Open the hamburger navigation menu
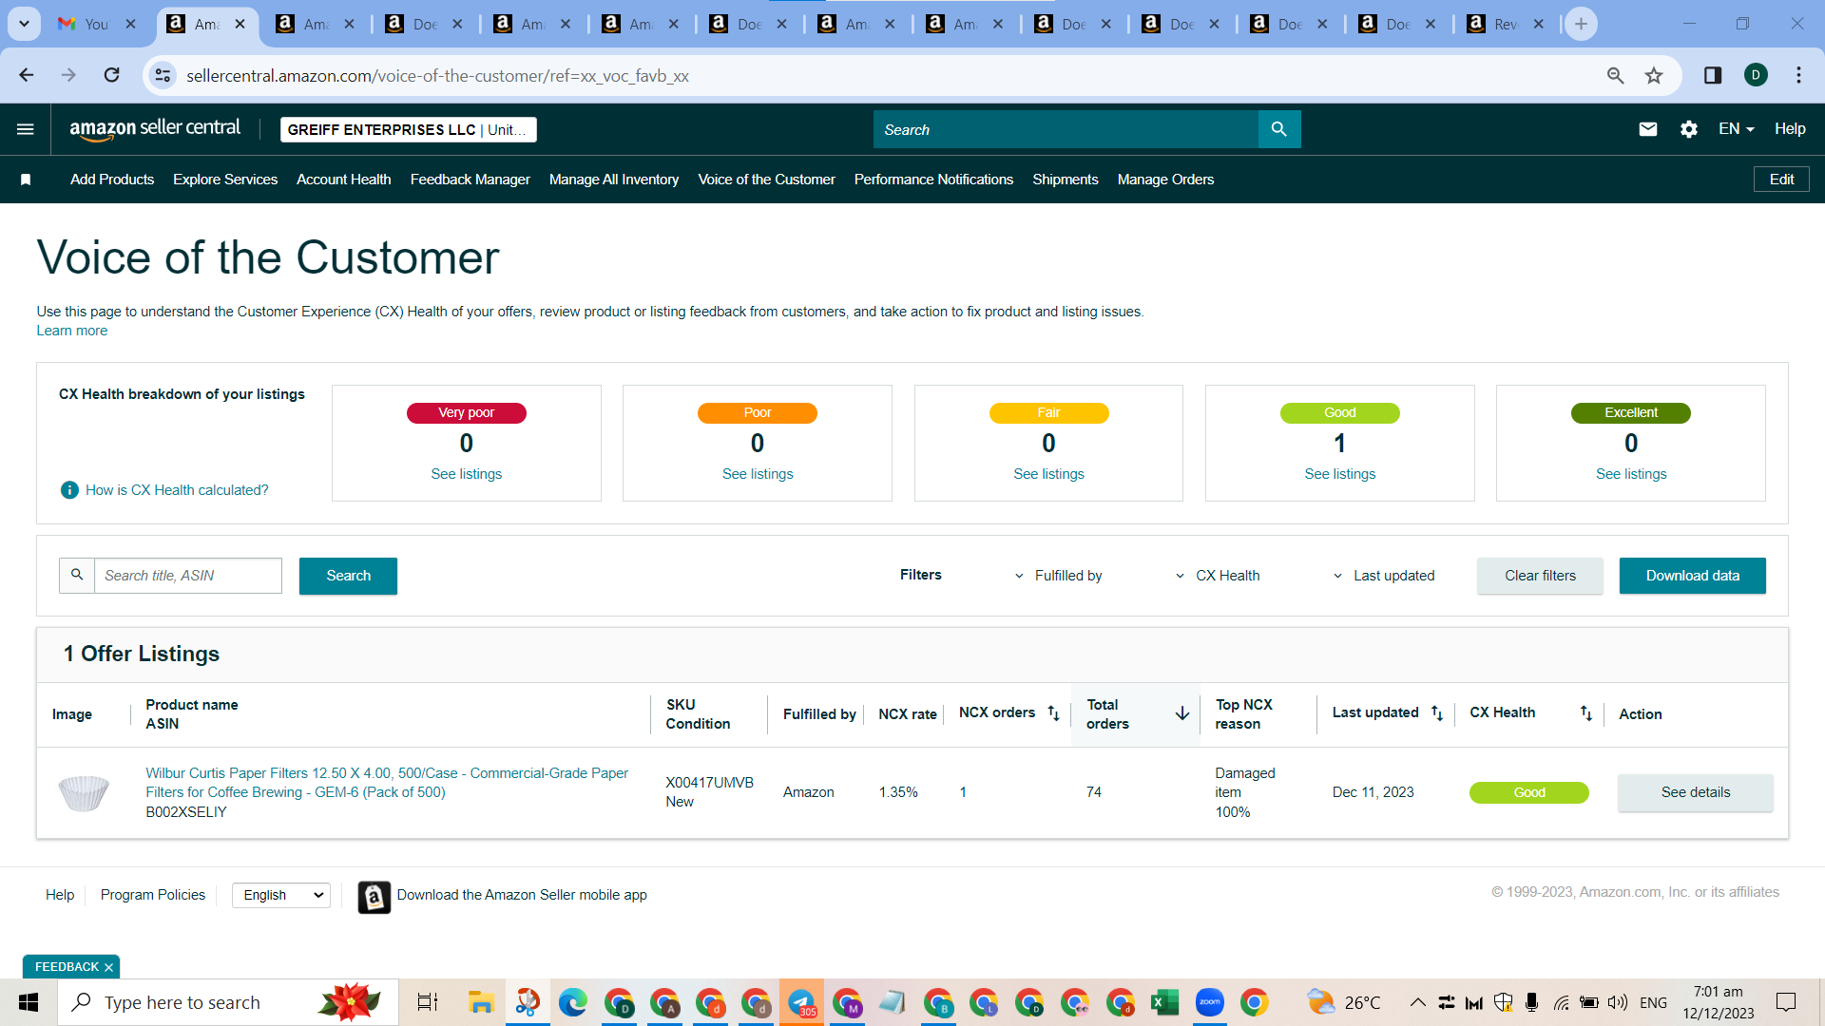The width and height of the screenshot is (1825, 1026). click(x=26, y=129)
